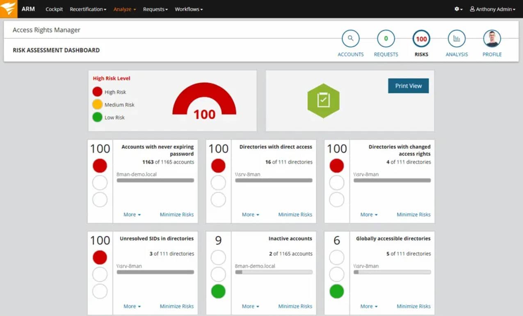Open the Accounts search icon
This screenshot has height=316, width=523.
[350, 39]
